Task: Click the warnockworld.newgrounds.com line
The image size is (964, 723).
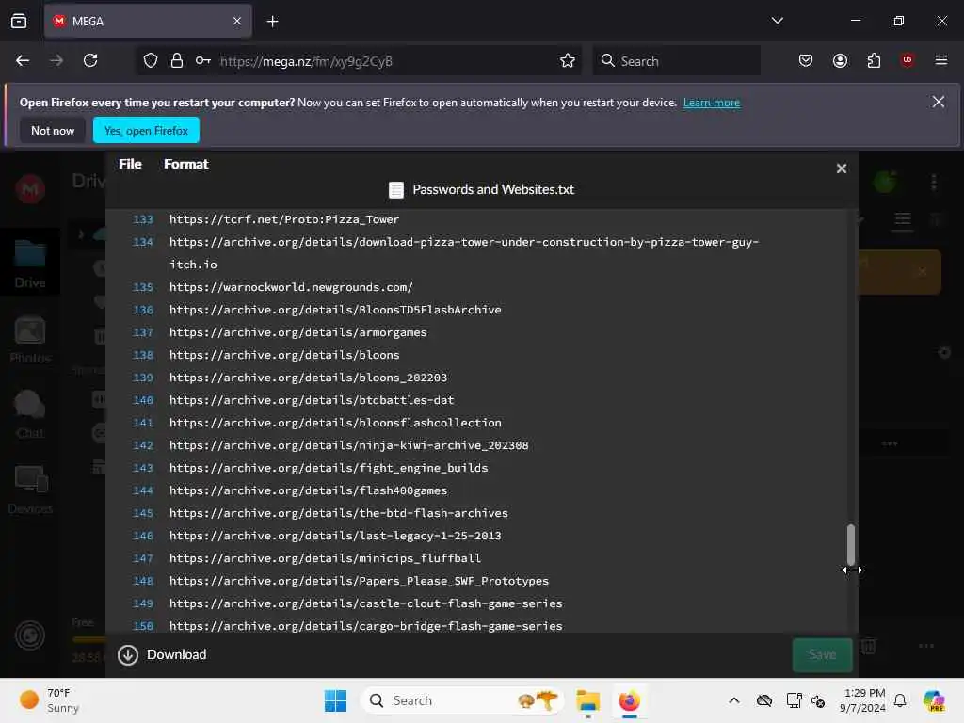Action: 291,287
